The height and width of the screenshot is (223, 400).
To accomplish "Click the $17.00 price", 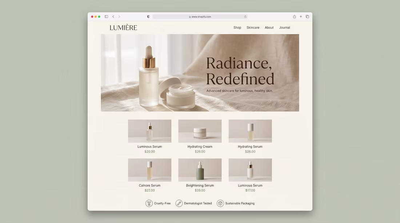I will [250, 190].
